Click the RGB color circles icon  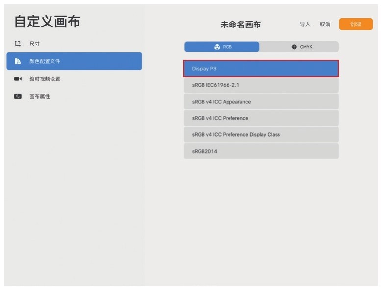(x=217, y=47)
